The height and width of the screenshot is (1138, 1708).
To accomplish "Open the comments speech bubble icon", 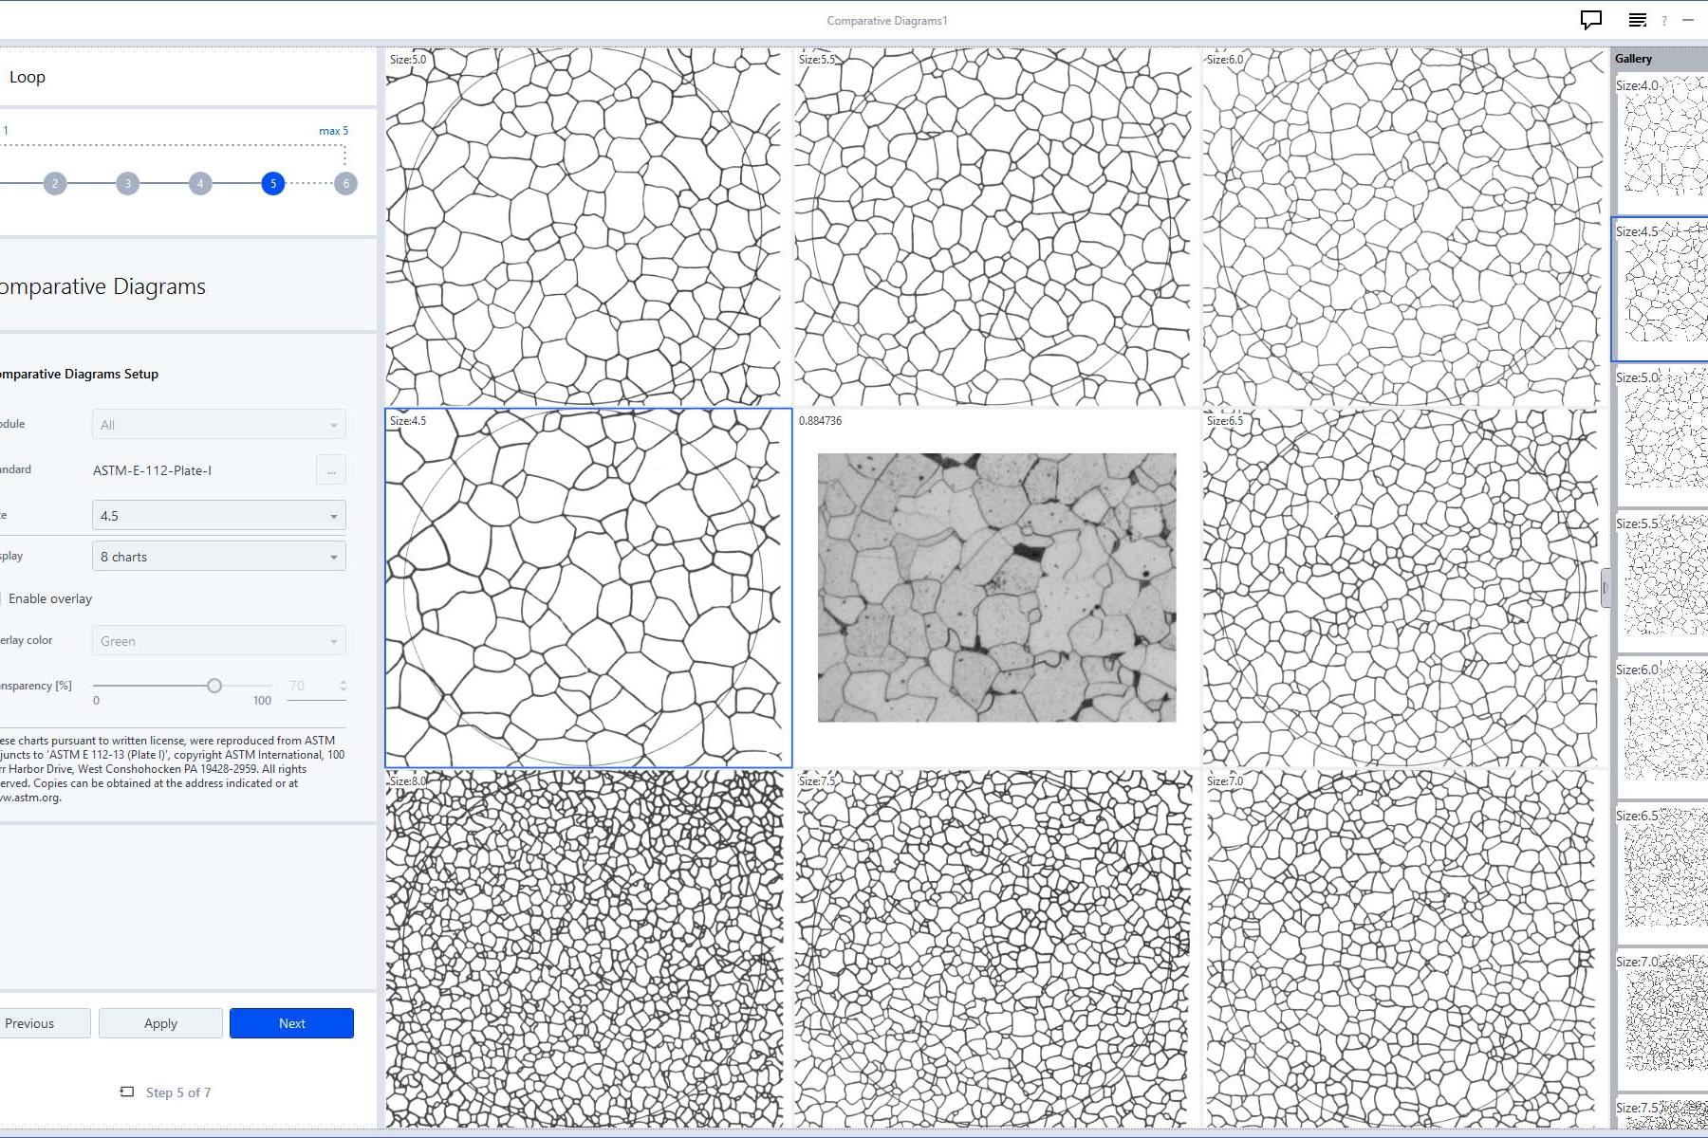I will coord(1590,20).
